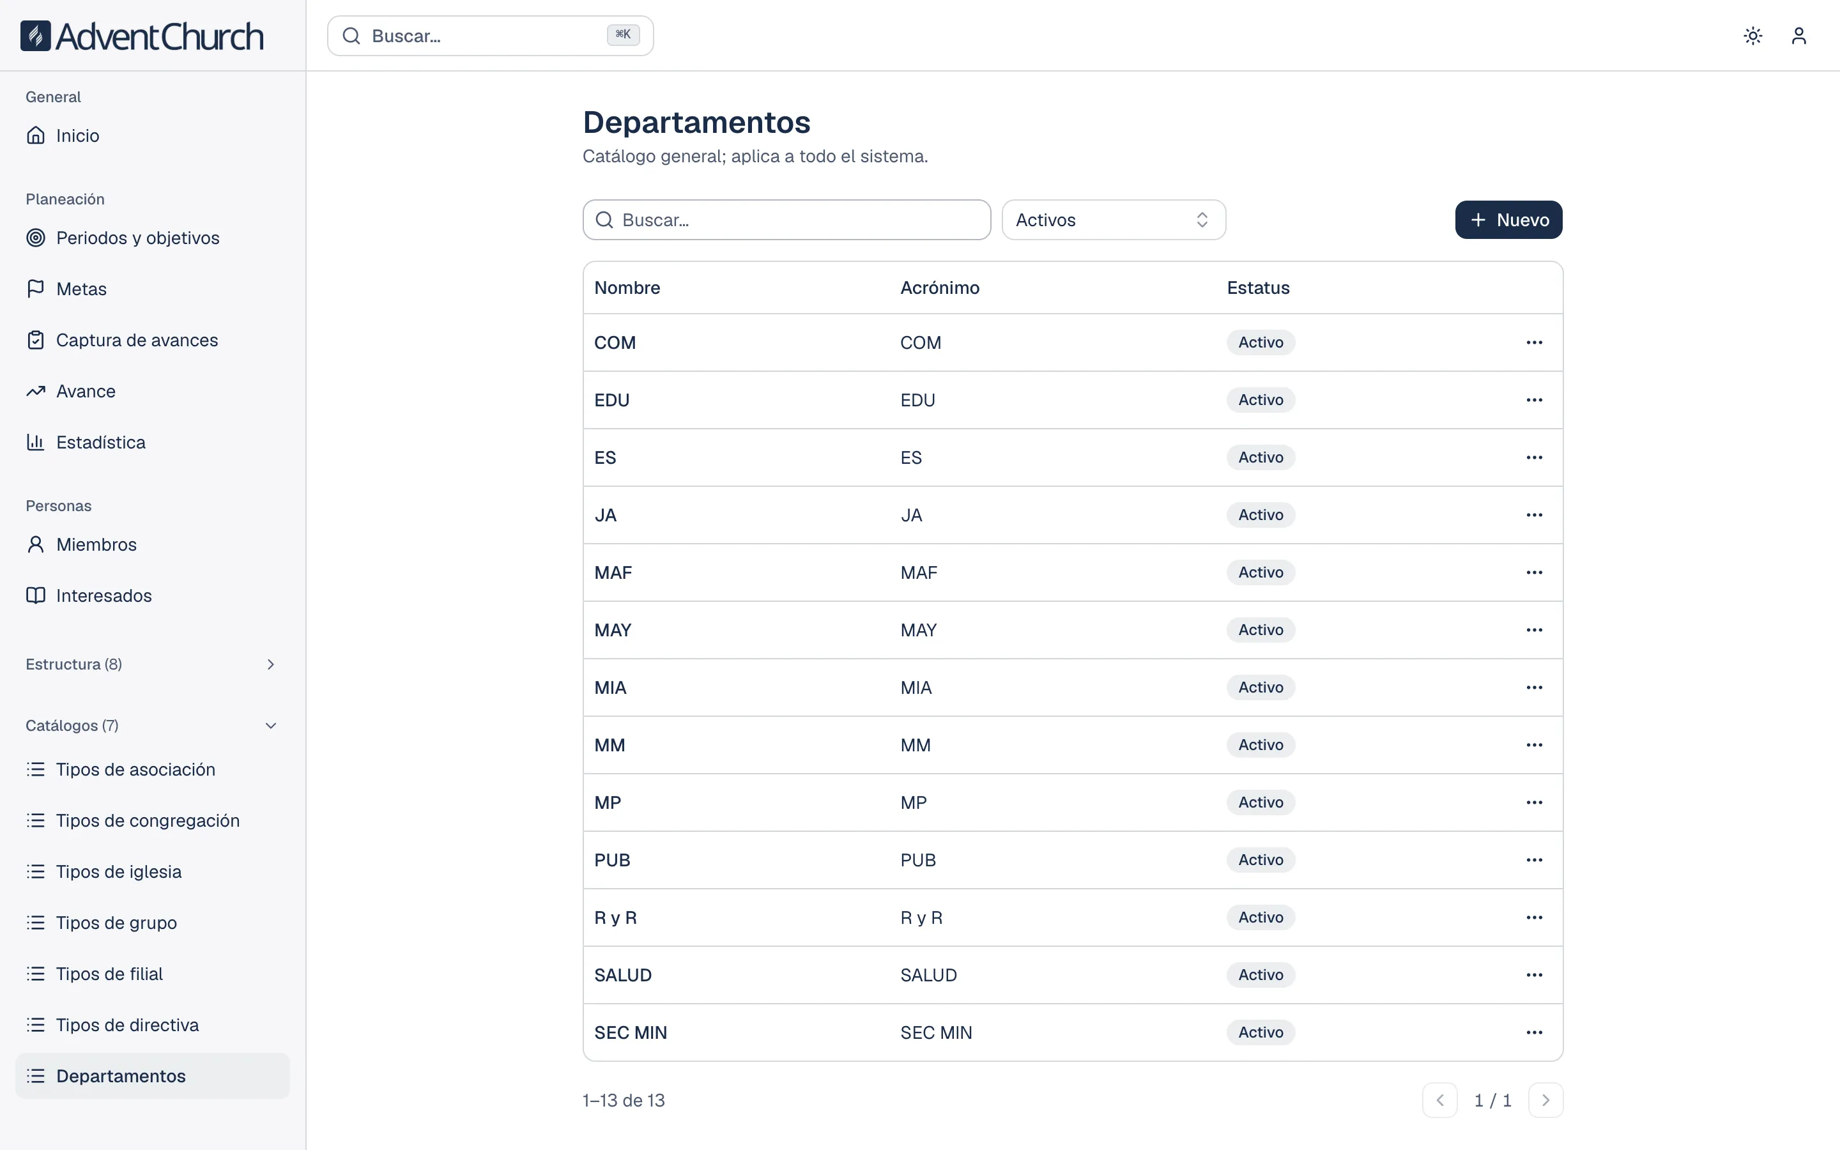Screen dimensions: 1840x1150
Task: Toggle the light/dark theme sun icon
Action: (x=1752, y=36)
